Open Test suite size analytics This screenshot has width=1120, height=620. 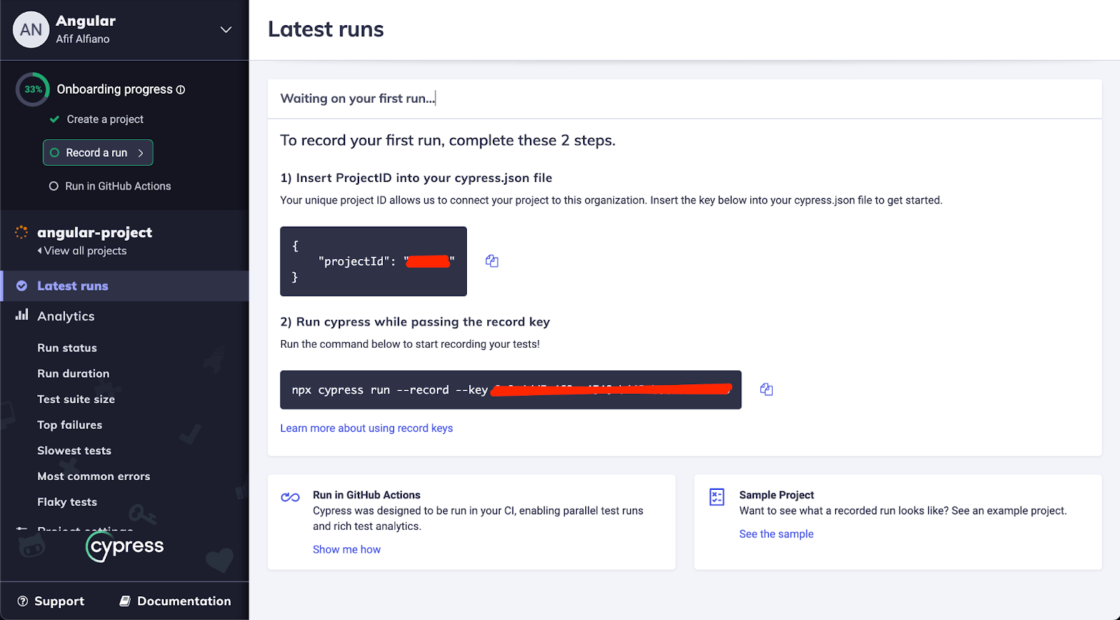coord(76,399)
